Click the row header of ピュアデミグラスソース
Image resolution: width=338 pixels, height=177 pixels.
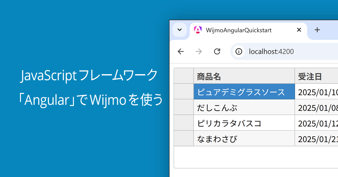point(184,92)
